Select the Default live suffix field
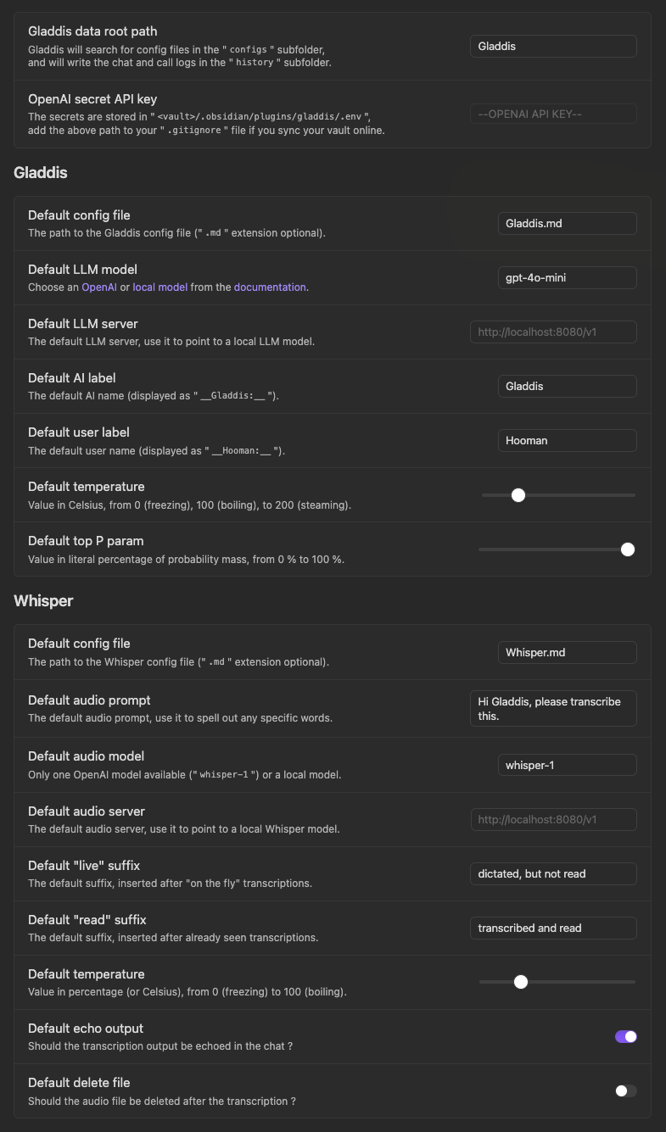 click(x=552, y=873)
